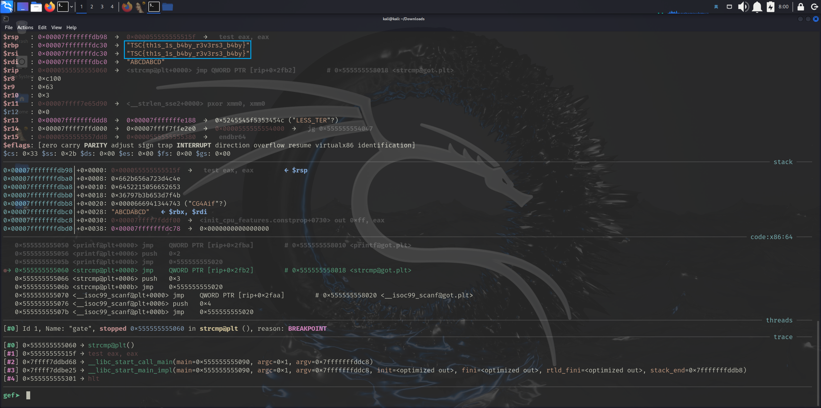
Task: Click the printf@plt+0000 instruction line
Action: (x=213, y=245)
